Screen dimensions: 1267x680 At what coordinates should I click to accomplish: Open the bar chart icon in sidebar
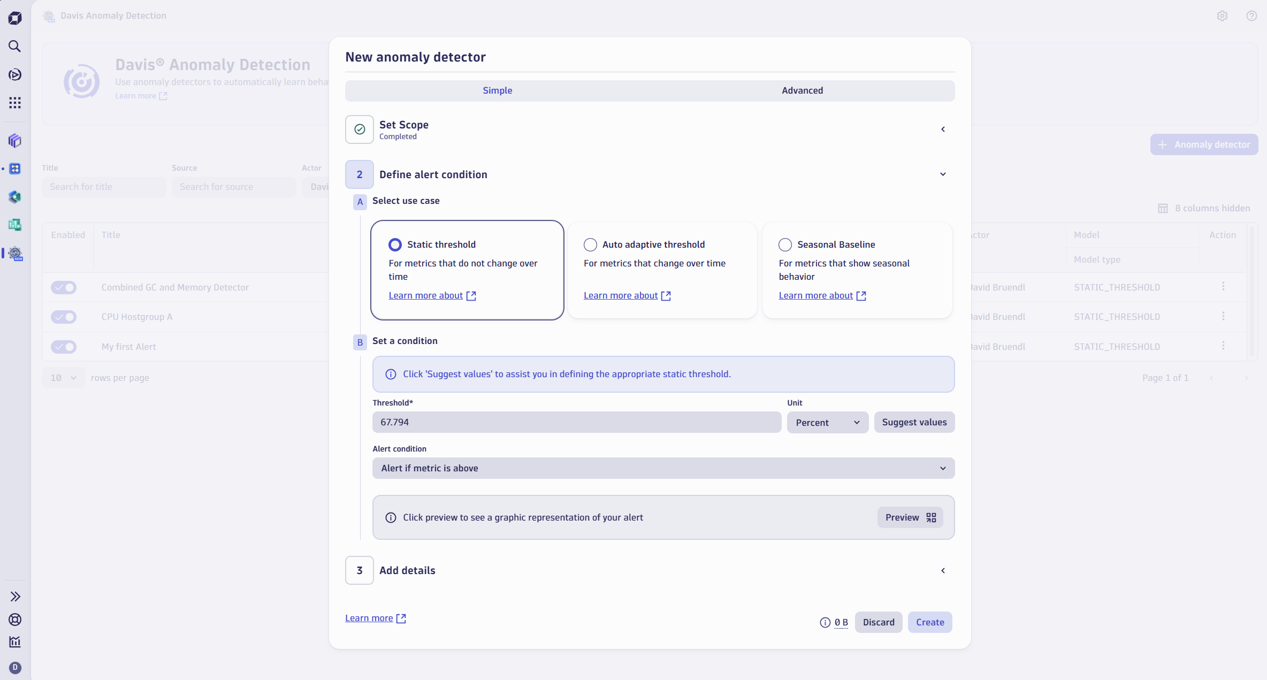15,642
